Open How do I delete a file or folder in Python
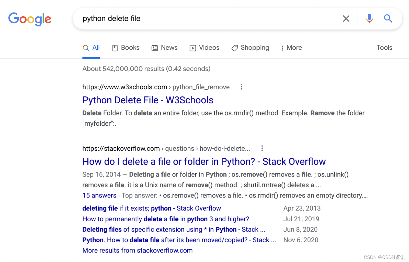The width and height of the screenshot is (409, 262). (204, 162)
